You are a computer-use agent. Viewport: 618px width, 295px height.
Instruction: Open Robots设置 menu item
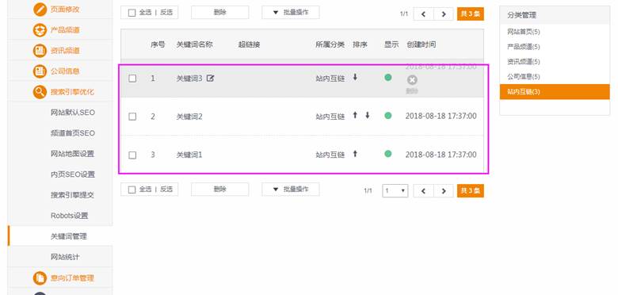point(70,216)
